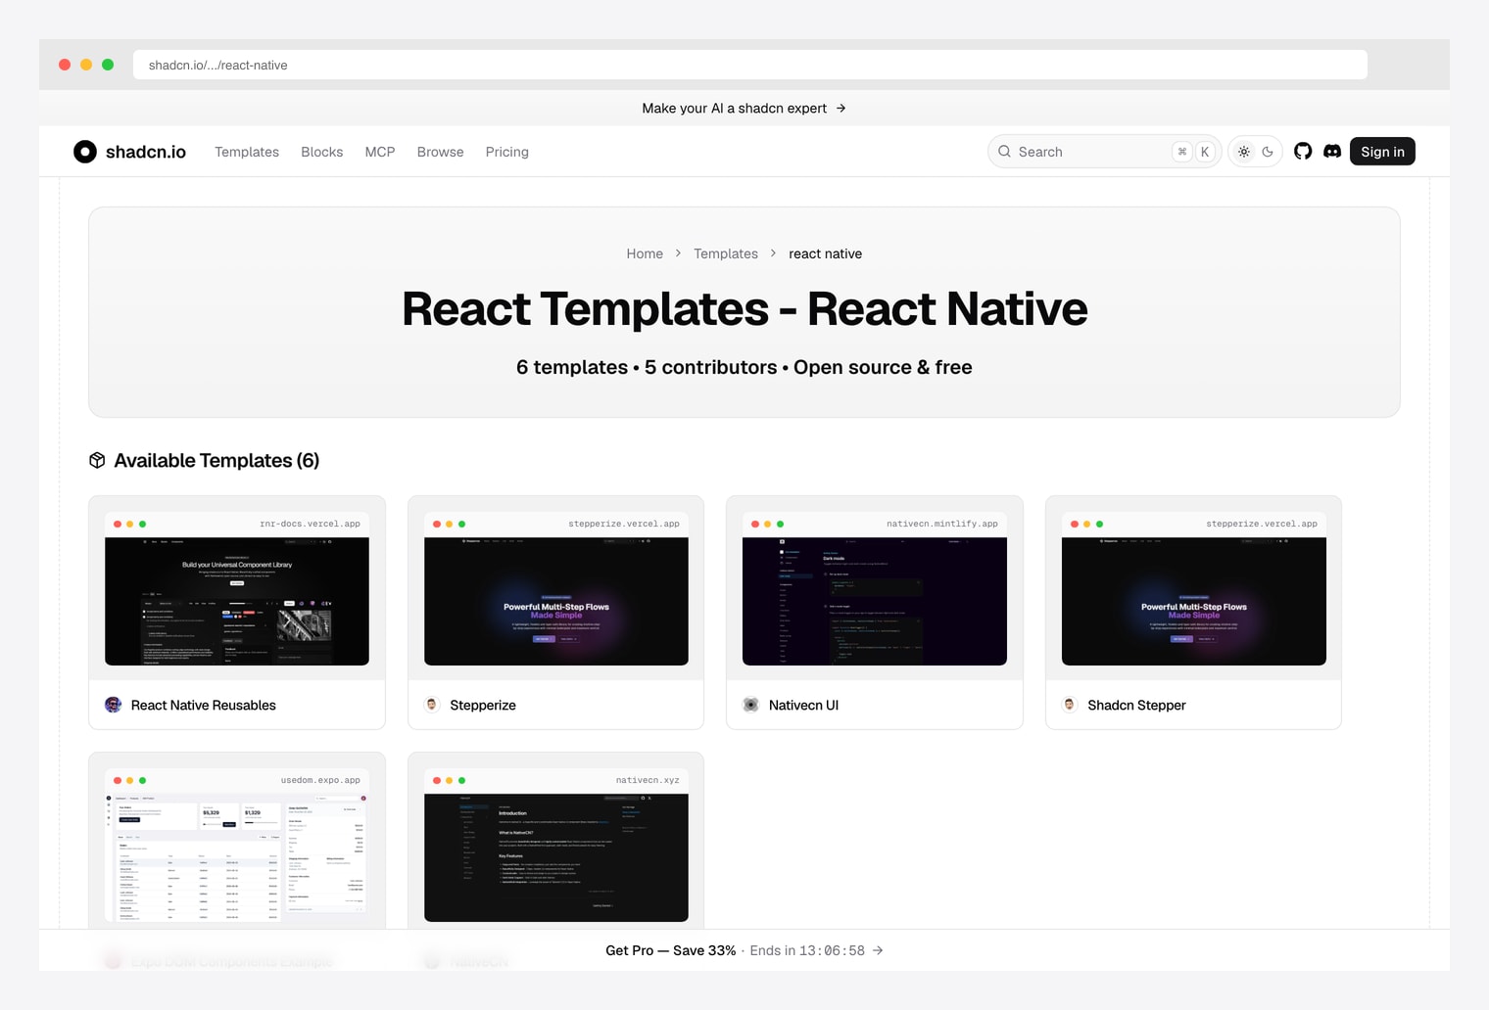Click 'react native' breadcrumb text
Viewport: 1489px width, 1010px height.
tap(826, 253)
